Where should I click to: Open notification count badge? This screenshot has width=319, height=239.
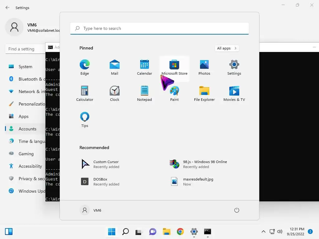pos(310,232)
